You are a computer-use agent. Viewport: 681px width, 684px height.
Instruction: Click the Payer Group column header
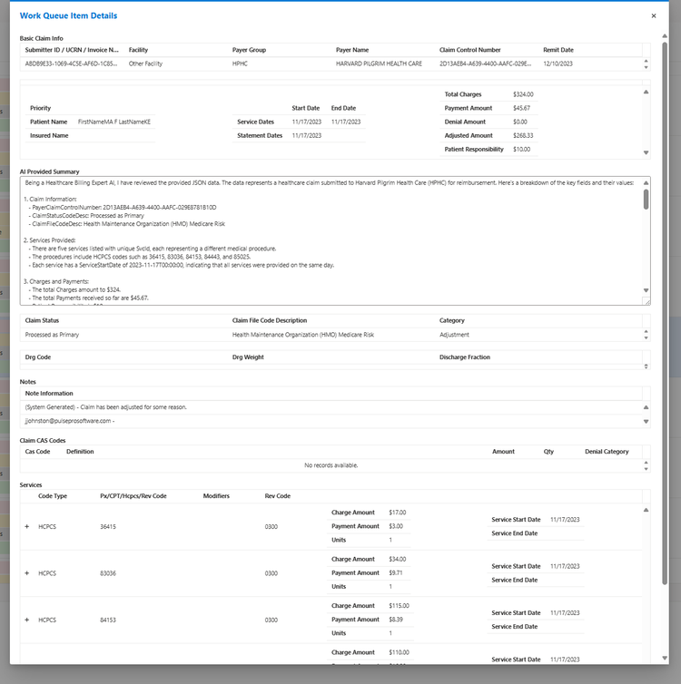pos(250,50)
